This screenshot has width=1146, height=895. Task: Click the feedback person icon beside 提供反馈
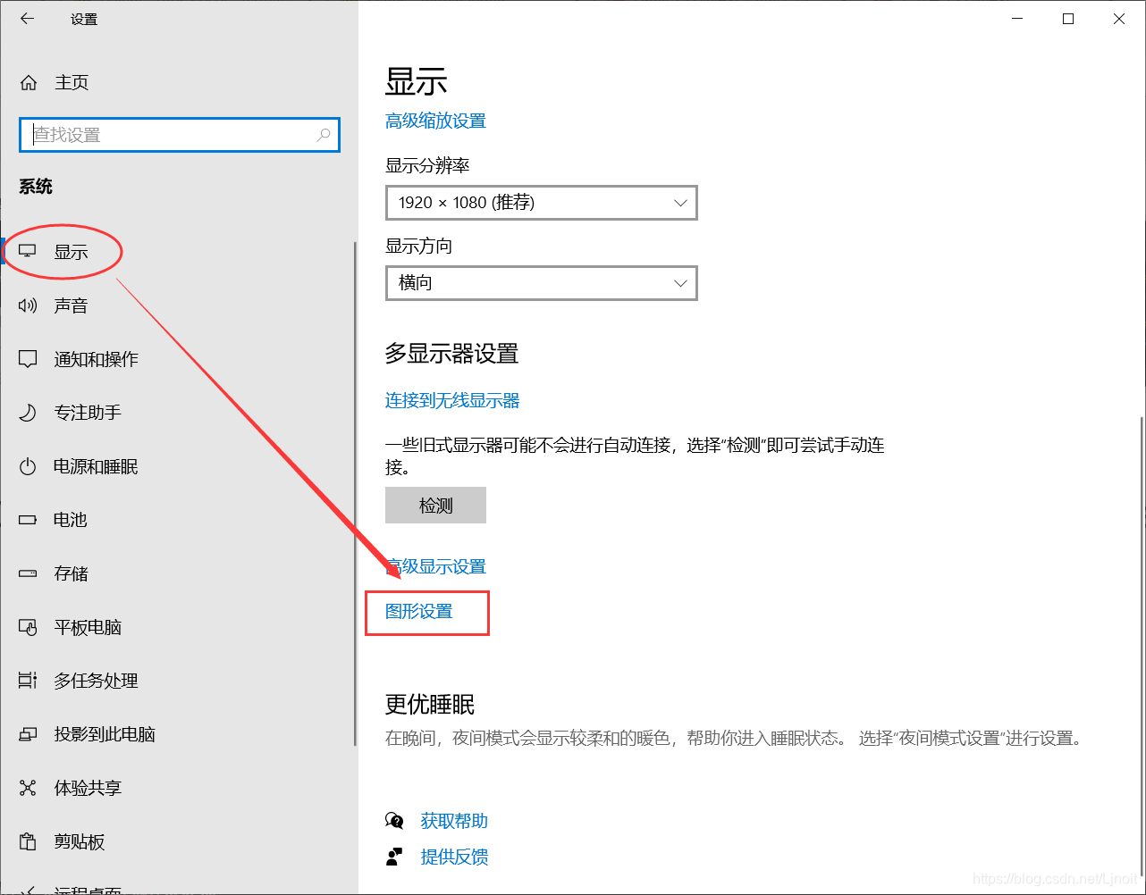click(x=394, y=857)
